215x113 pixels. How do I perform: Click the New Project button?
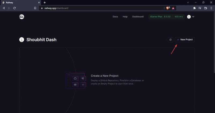point(185,40)
